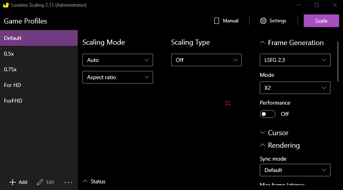Viewport: 343px width, 190px height.
Task: Open the Scaling Type Off dropdown
Action: [206, 60]
